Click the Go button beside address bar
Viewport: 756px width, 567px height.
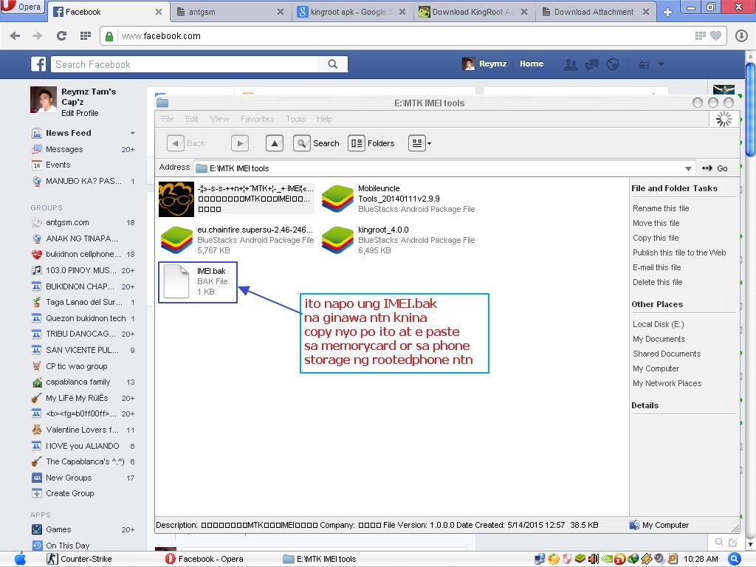[715, 168]
